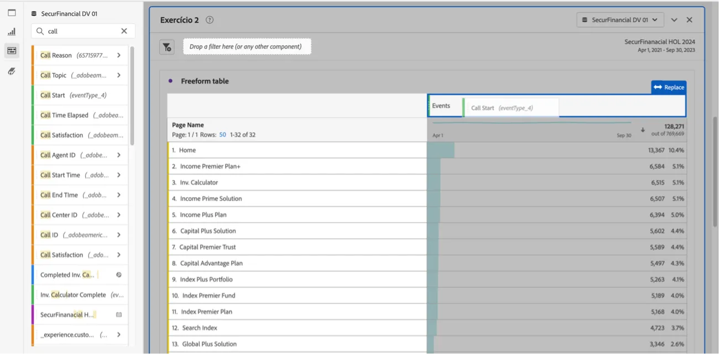
Task: Open the Visualizations bar chart icon
Action: 12,32
